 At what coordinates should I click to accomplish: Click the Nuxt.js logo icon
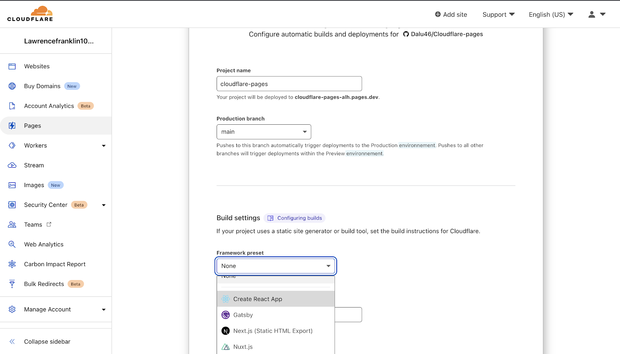coord(226,347)
